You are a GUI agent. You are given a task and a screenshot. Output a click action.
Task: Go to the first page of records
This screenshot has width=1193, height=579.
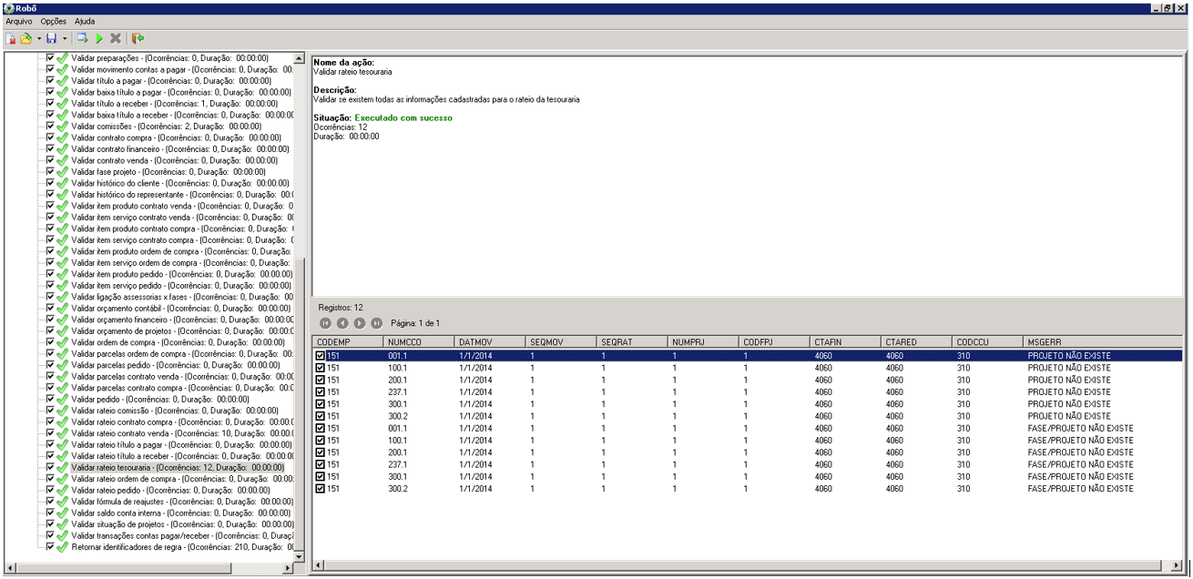(325, 323)
